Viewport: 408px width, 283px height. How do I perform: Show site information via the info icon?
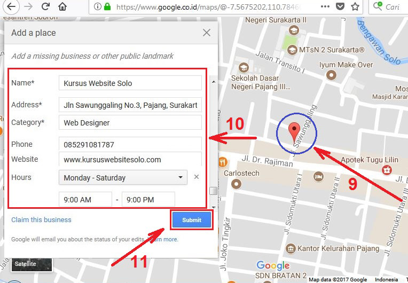[97, 6]
